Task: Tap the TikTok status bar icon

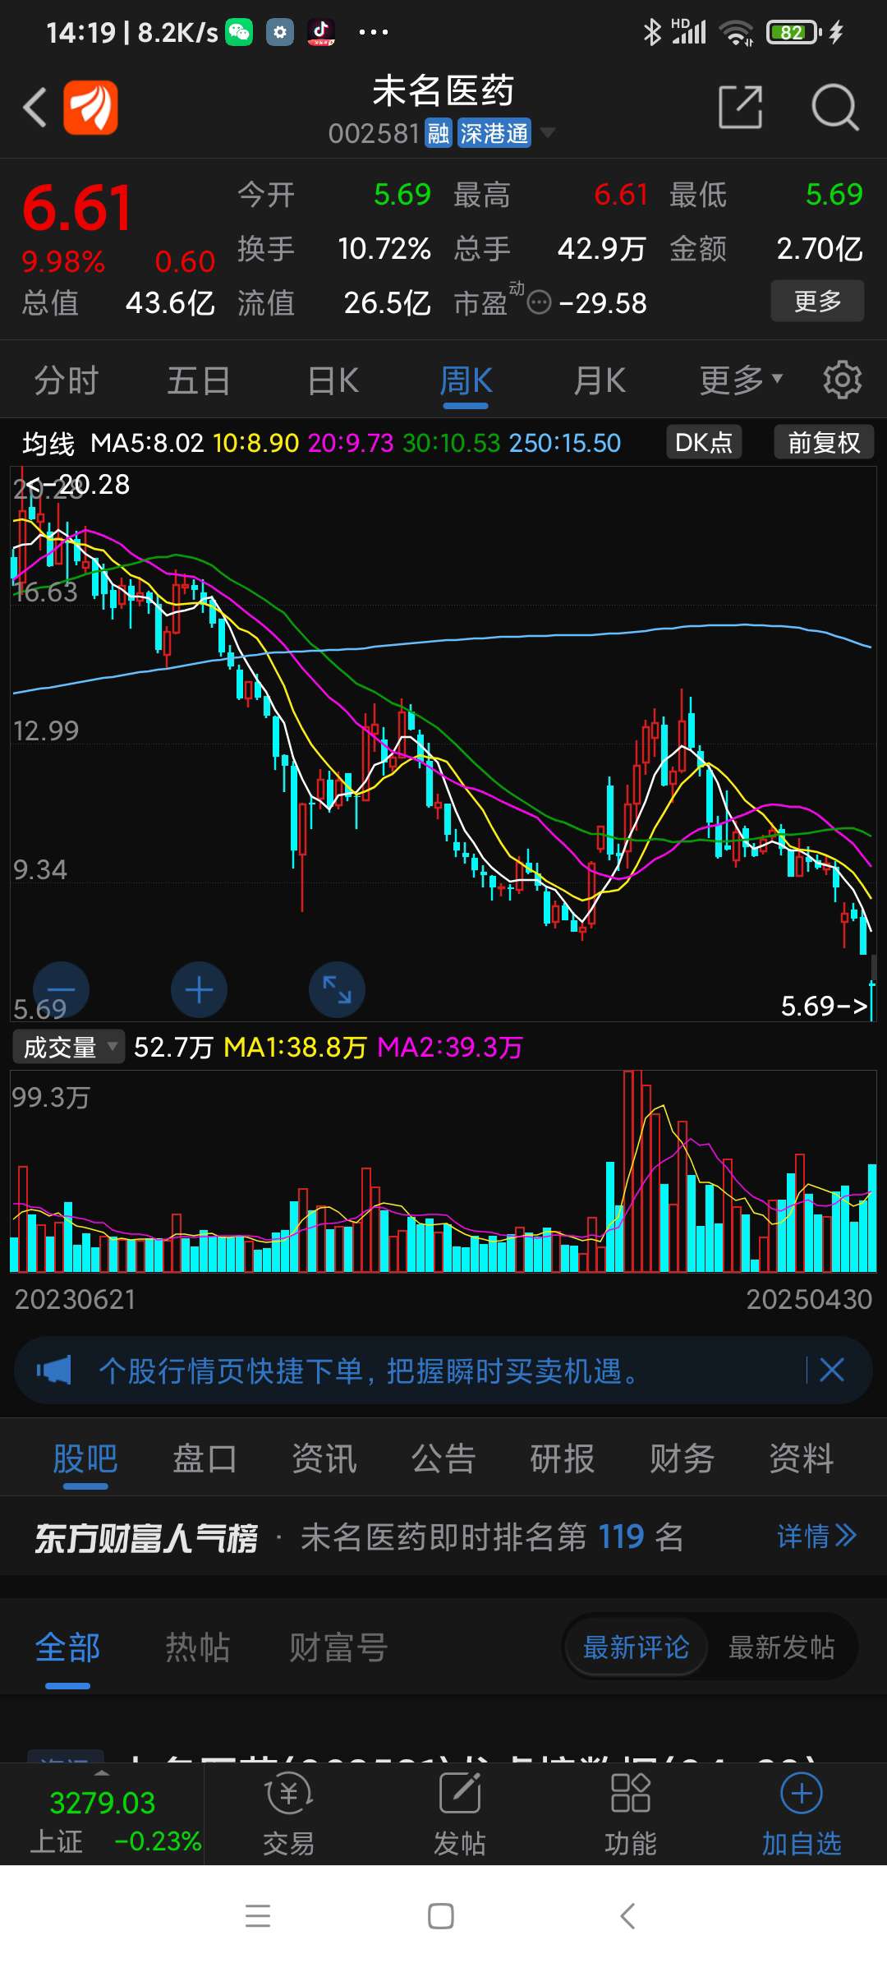Action: pyautogui.click(x=321, y=32)
